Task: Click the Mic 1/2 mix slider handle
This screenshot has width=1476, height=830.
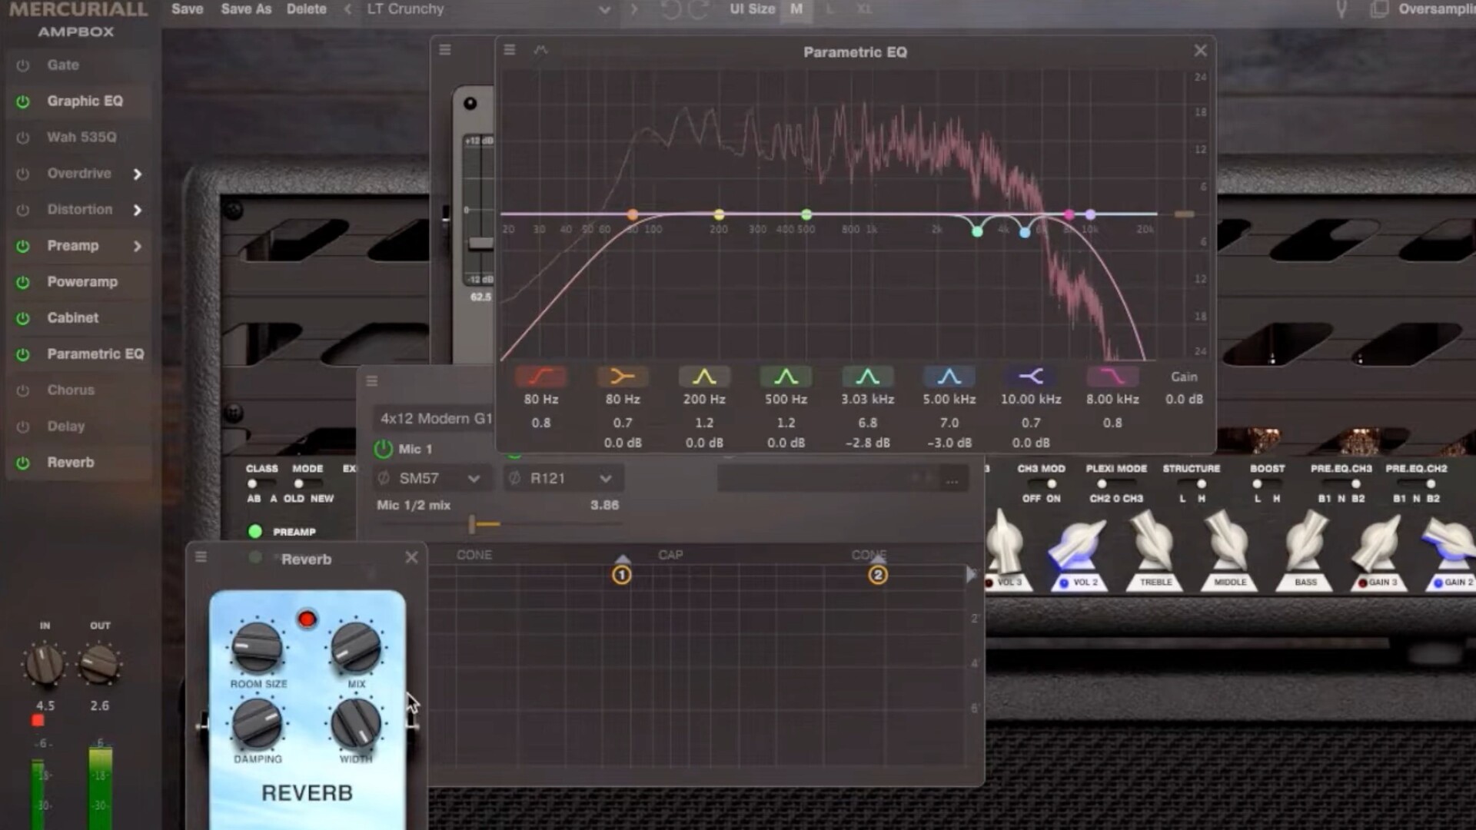Action: coord(472,524)
